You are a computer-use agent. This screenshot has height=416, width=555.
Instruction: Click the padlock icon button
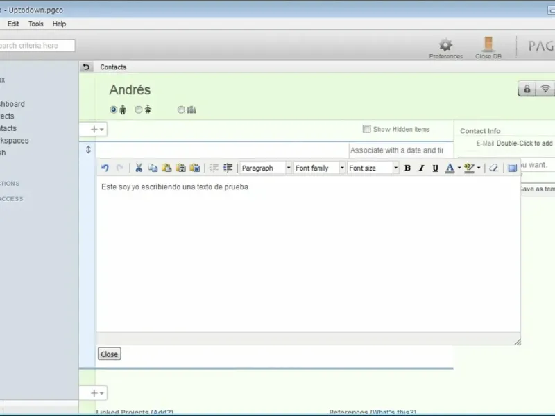click(527, 89)
